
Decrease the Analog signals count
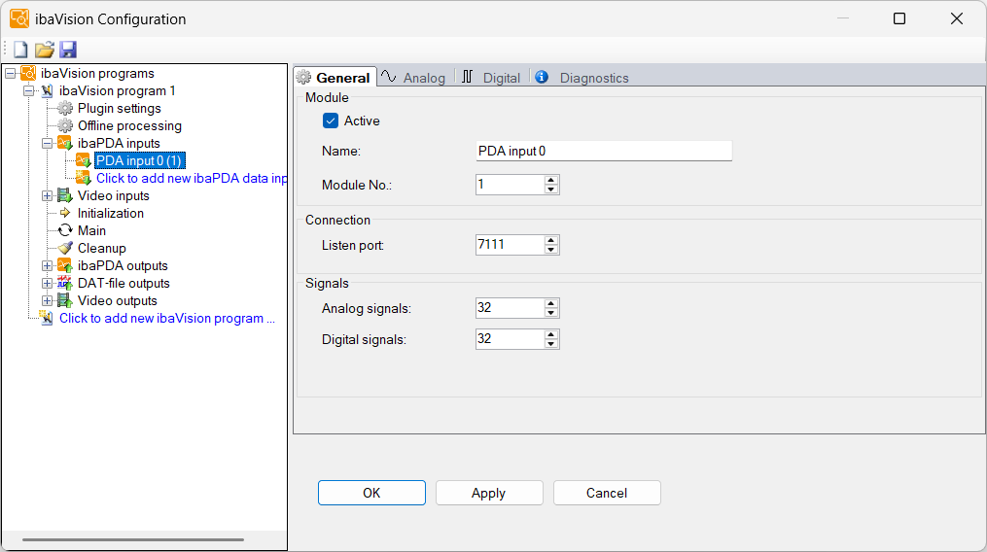(550, 313)
